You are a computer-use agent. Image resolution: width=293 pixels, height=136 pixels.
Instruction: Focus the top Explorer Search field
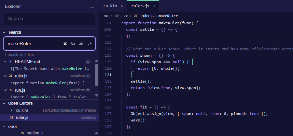click(x=49, y=19)
